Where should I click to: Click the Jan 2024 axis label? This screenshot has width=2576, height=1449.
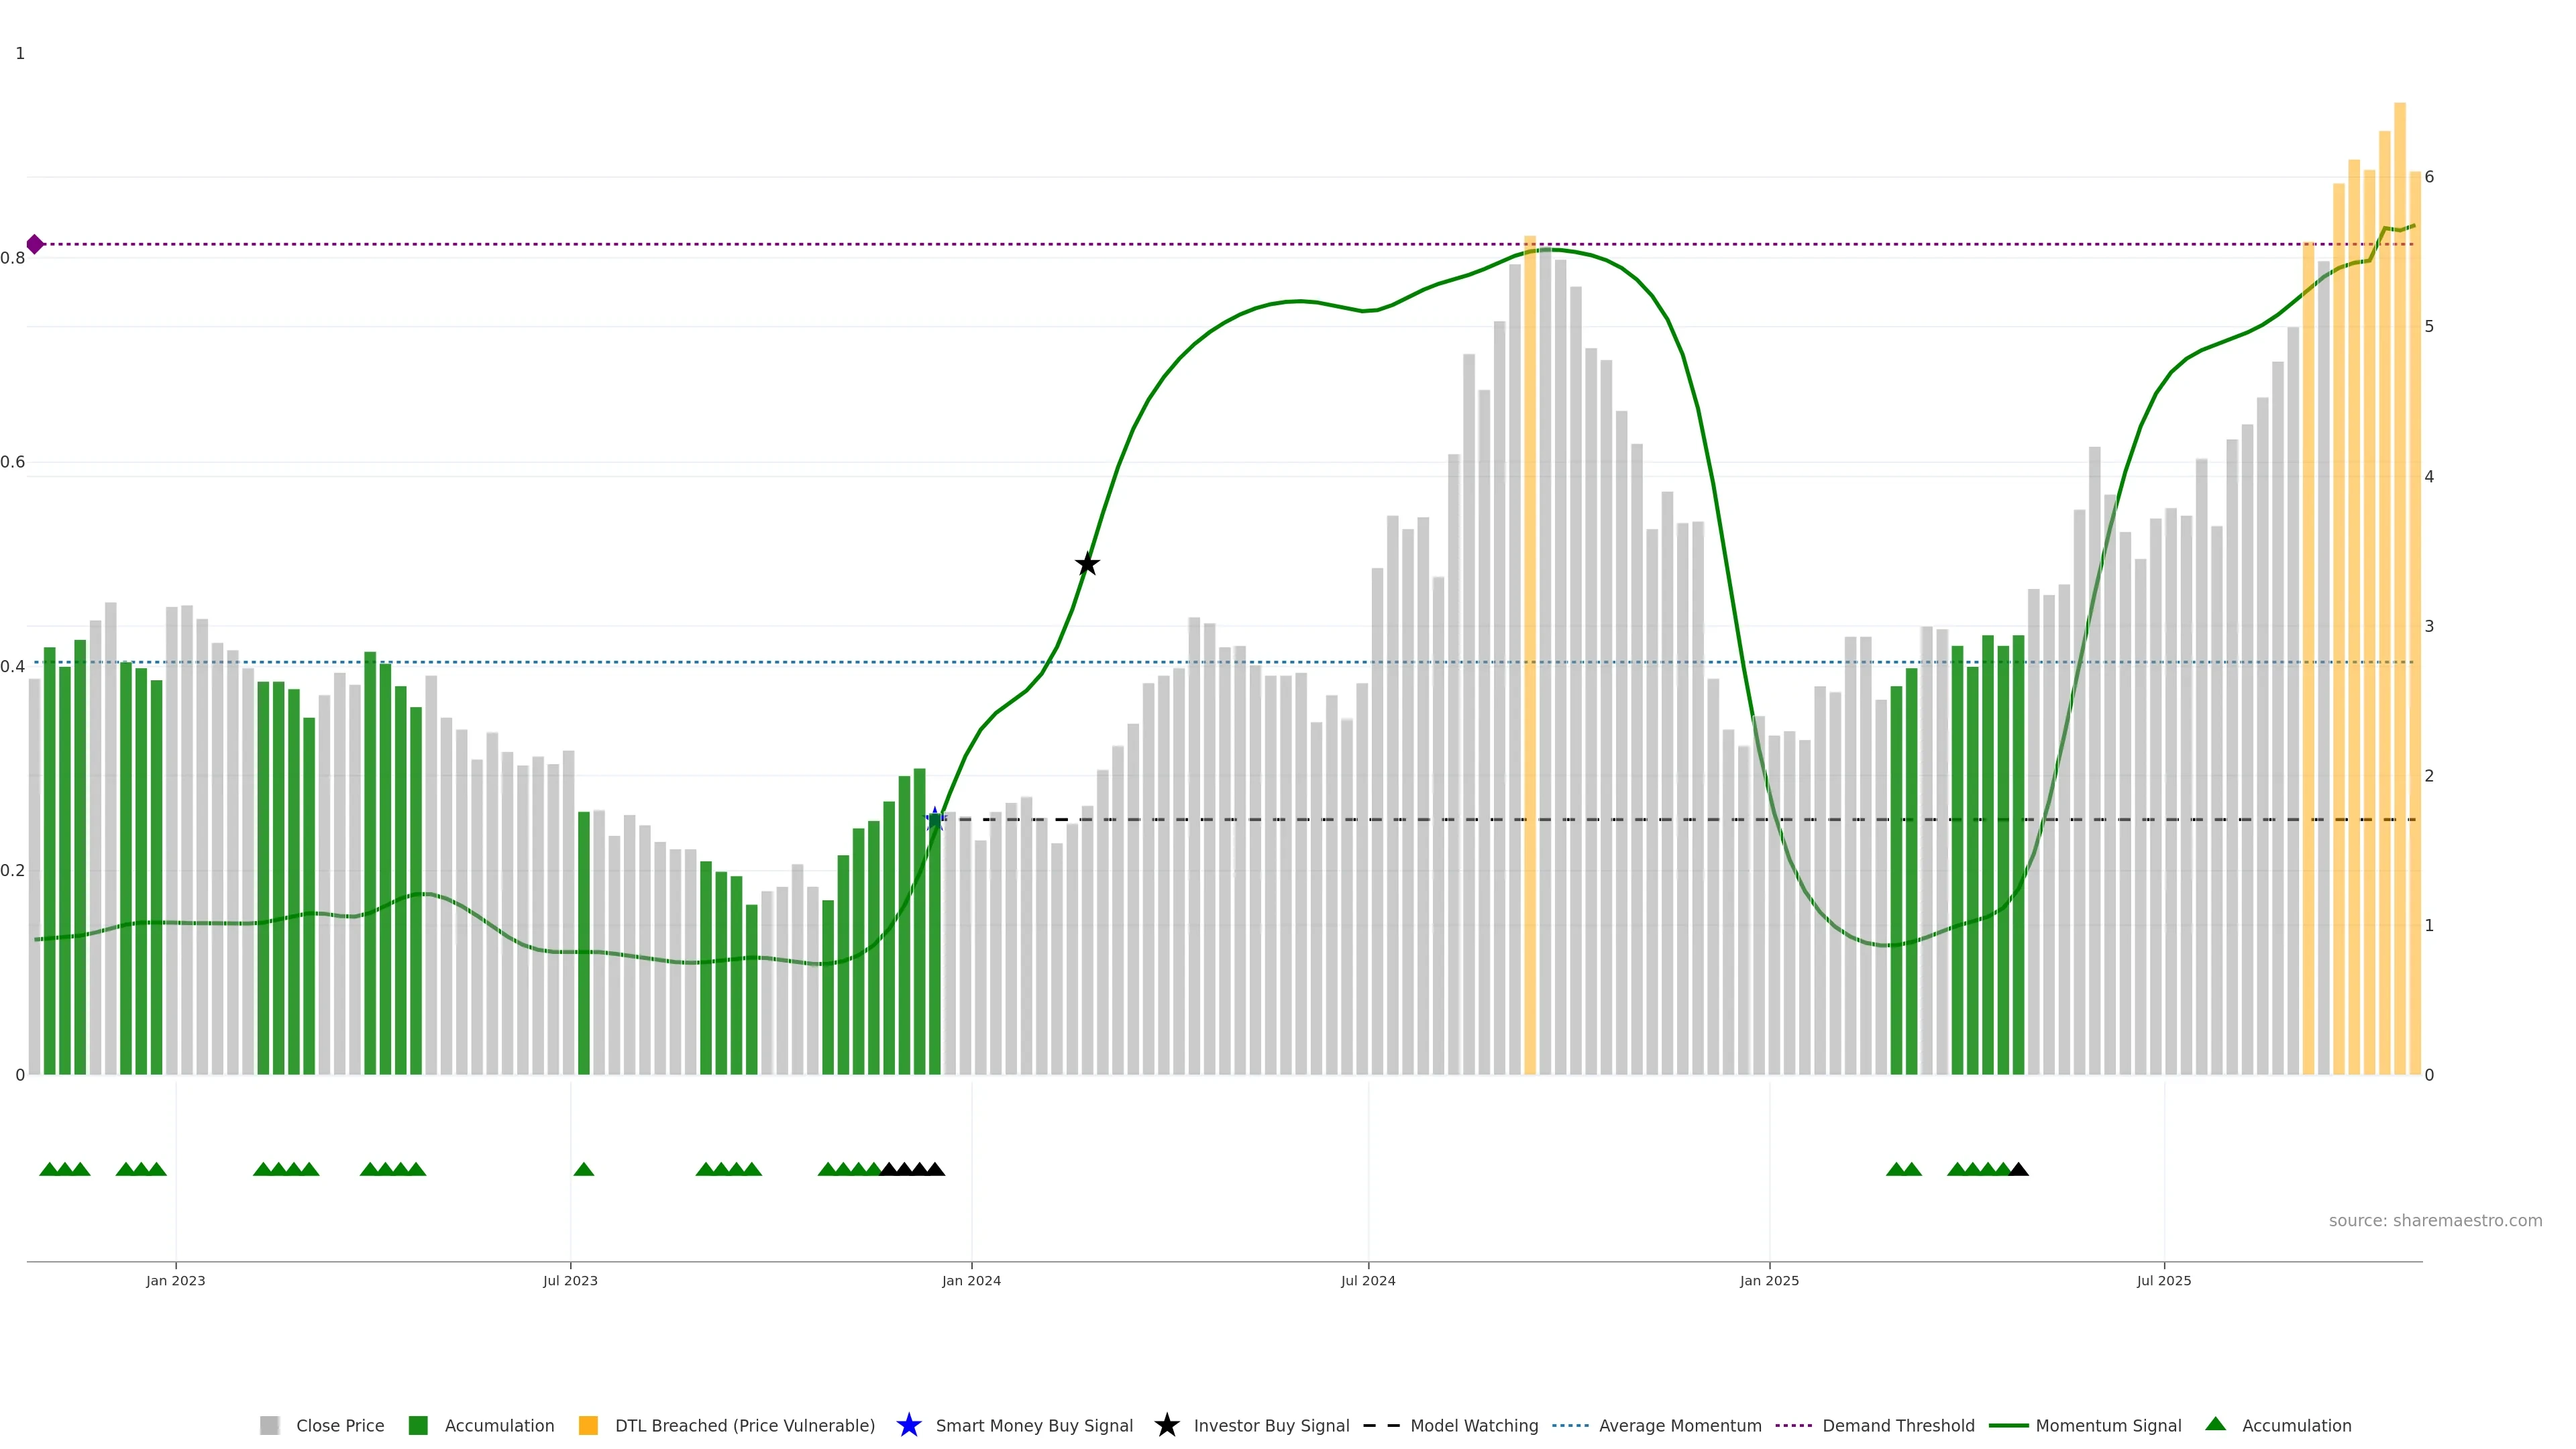pyautogui.click(x=971, y=1280)
